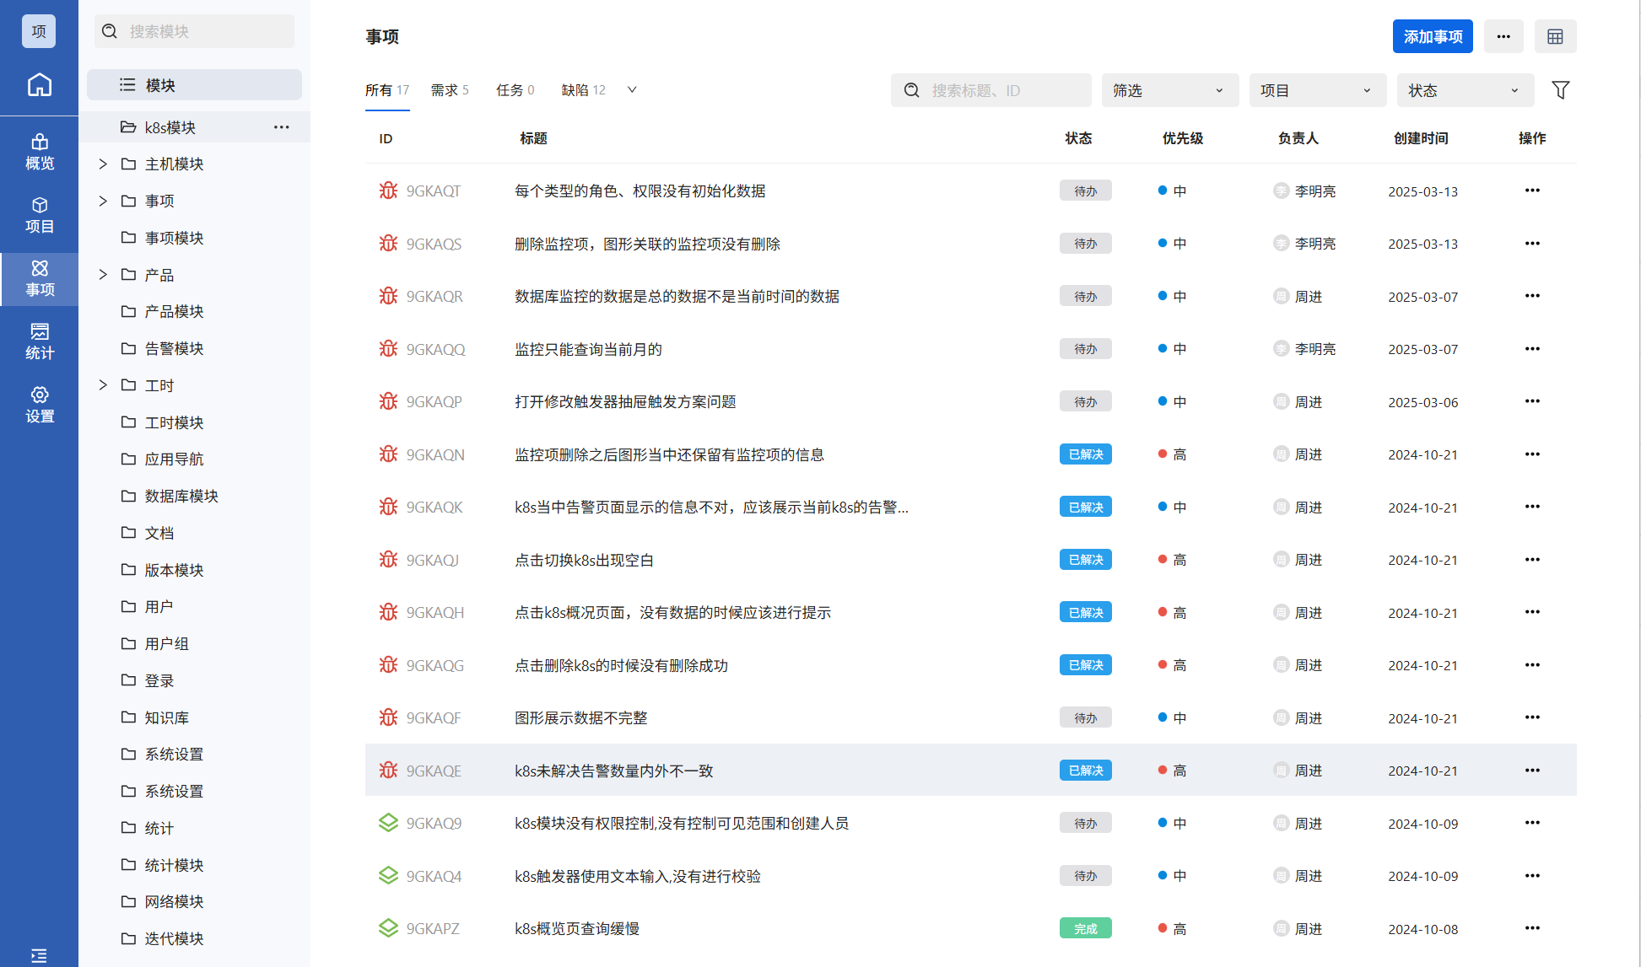1641x967 pixels.
Task: Open the 筛选 dropdown
Action: pos(1169,90)
